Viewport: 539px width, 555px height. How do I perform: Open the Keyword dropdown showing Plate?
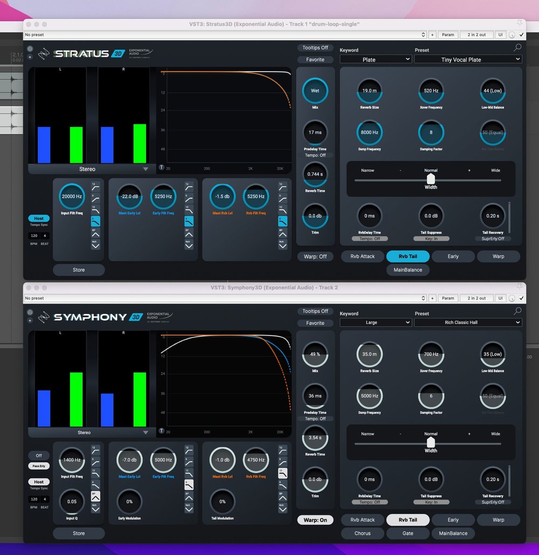point(375,59)
